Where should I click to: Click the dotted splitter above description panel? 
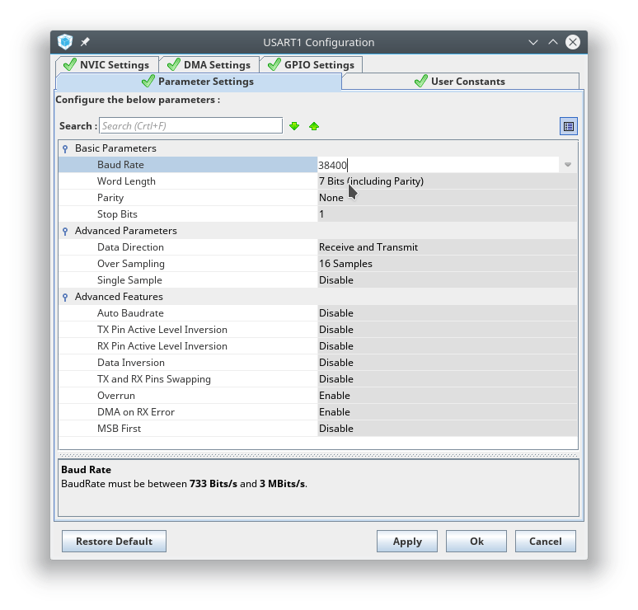[318, 455]
